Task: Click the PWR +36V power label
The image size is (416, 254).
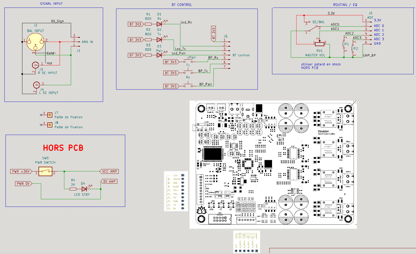Action: [21, 171]
